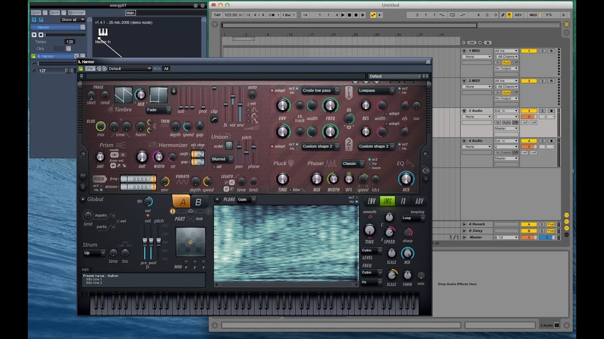Switch to the FX editor tab
This screenshot has width=604, height=339.
click(403, 201)
